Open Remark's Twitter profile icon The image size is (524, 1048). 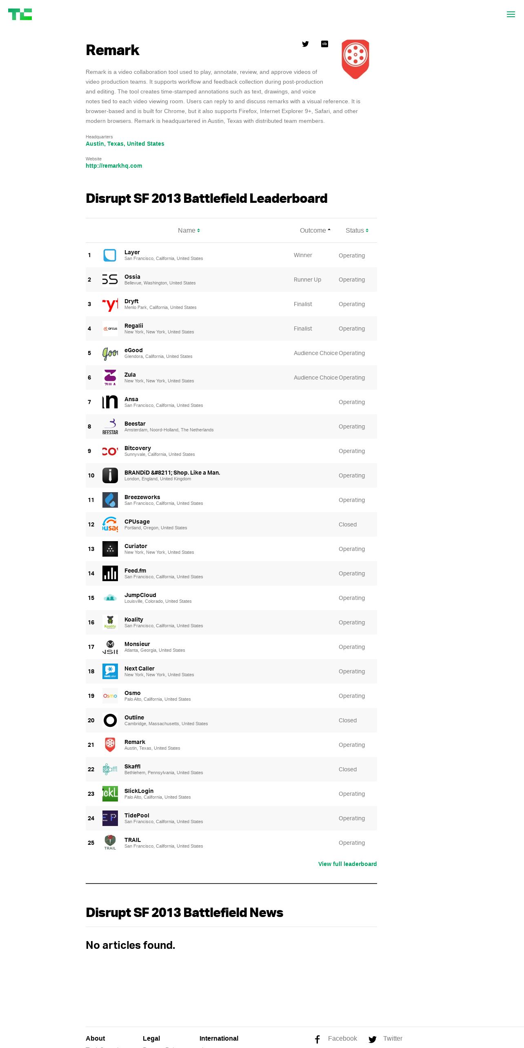coord(305,44)
